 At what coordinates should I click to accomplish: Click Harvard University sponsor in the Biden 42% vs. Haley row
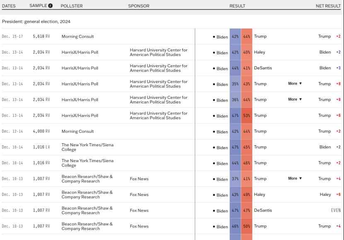point(159,52)
